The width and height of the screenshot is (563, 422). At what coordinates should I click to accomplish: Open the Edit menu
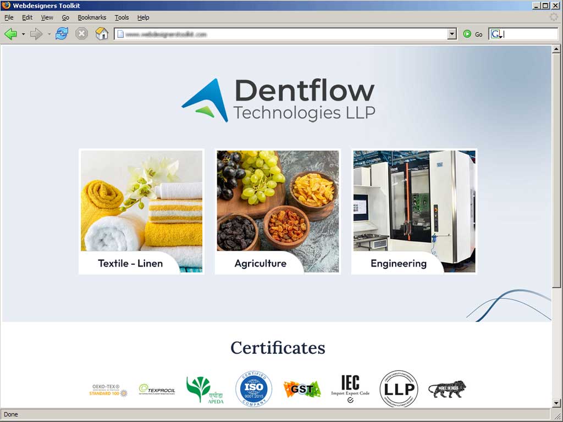(x=27, y=17)
